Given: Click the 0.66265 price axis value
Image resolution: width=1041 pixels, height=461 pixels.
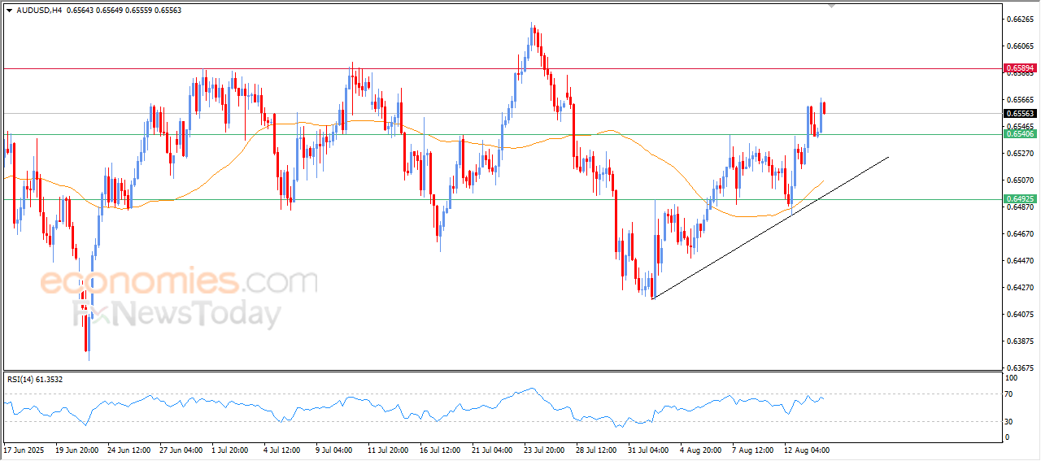Looking at the screenshot, I should pos(1020,19).
